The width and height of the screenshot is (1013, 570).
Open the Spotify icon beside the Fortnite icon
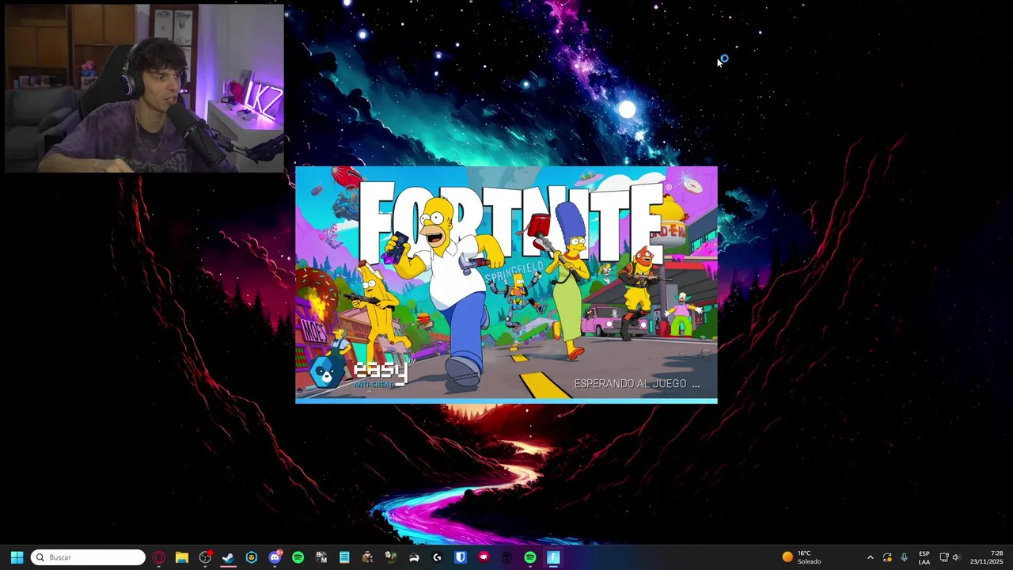click(530, 557)
